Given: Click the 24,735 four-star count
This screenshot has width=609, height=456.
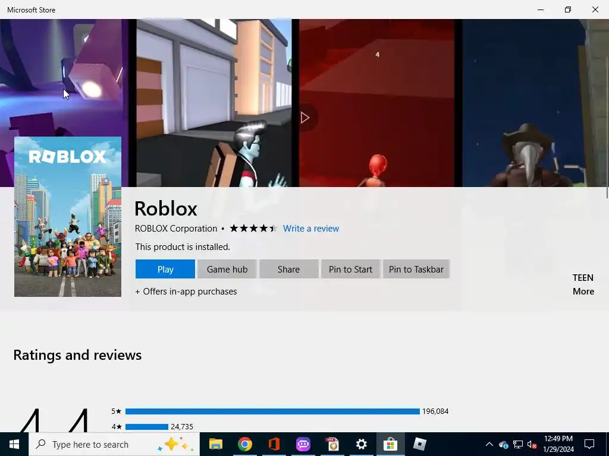Looking at the screenshot, I should pos(182,426).
